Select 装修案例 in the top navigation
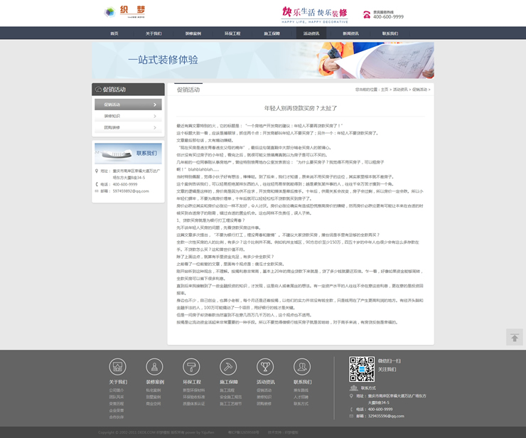 (193, 33)
